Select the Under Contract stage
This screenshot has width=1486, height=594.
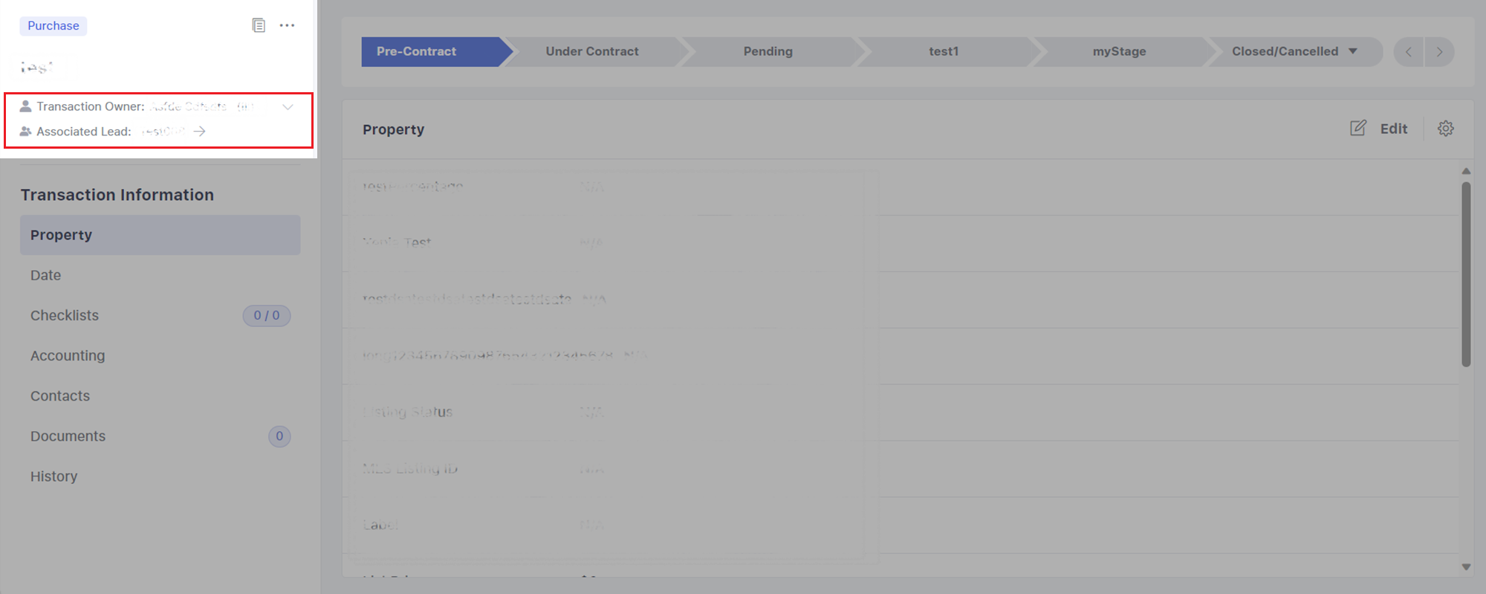click(x=592, y=51)
